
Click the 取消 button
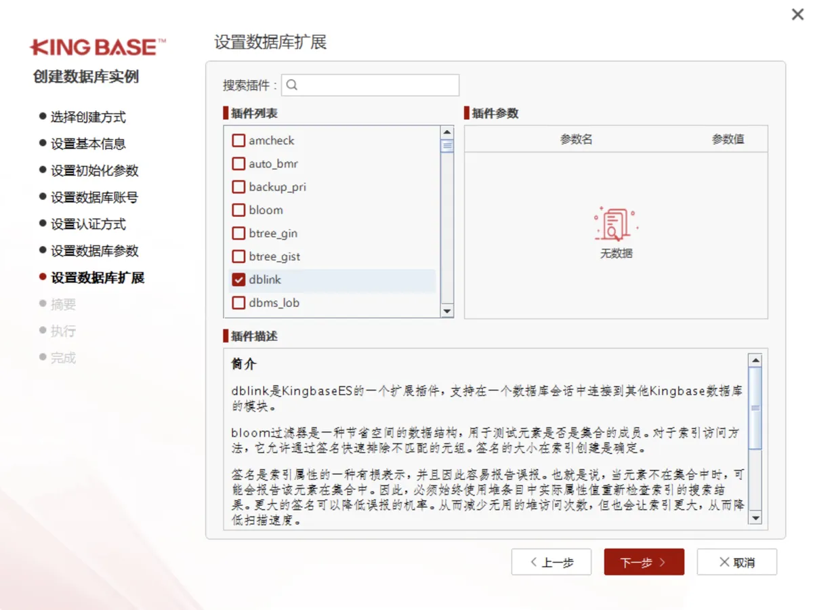(x=736, y=562)
